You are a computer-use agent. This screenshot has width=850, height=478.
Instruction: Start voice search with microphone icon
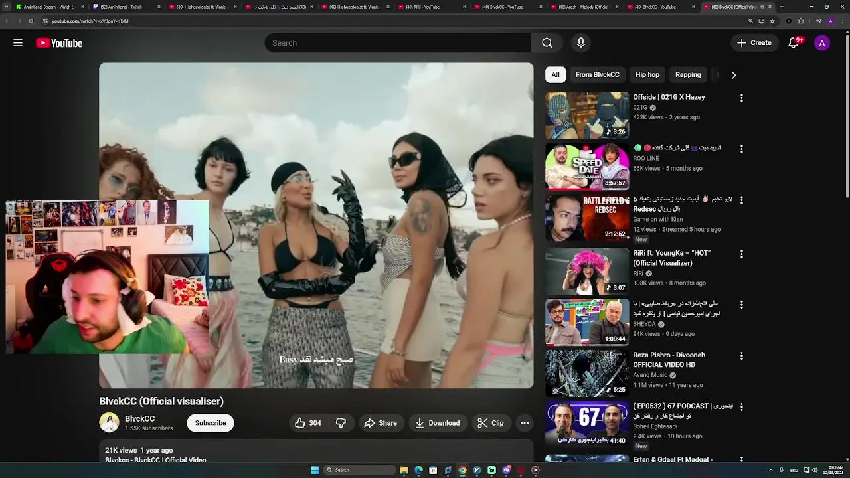tap(581, 43)
